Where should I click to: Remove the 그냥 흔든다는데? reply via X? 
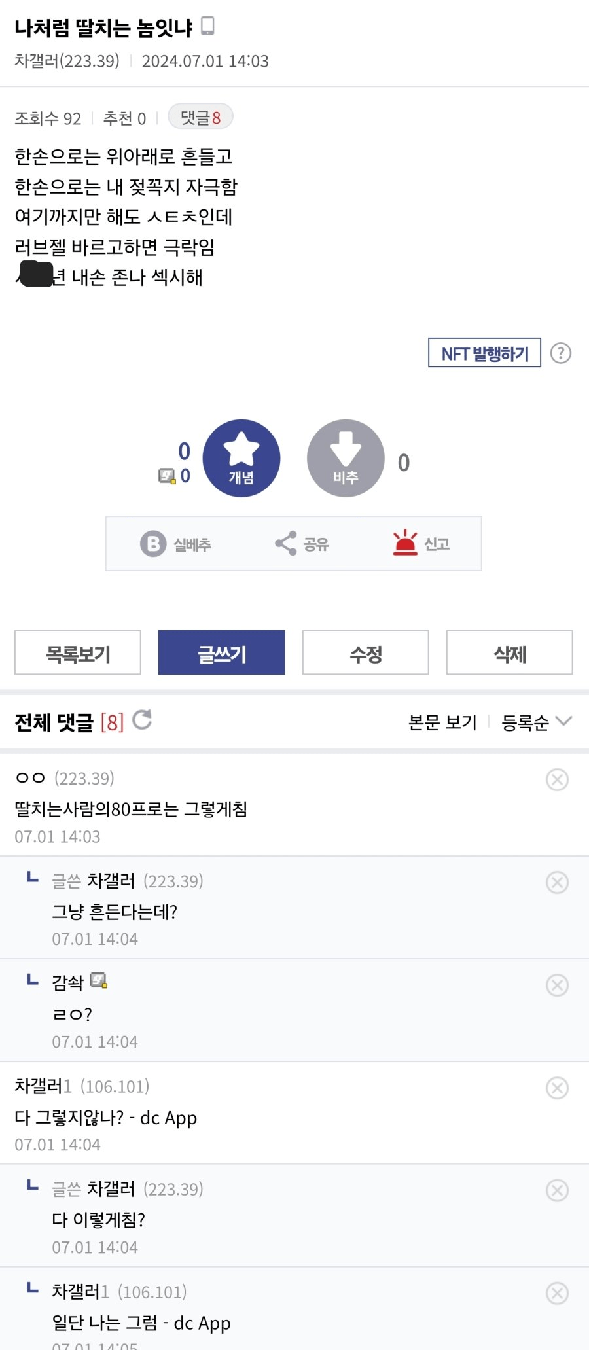click(557, 882)
